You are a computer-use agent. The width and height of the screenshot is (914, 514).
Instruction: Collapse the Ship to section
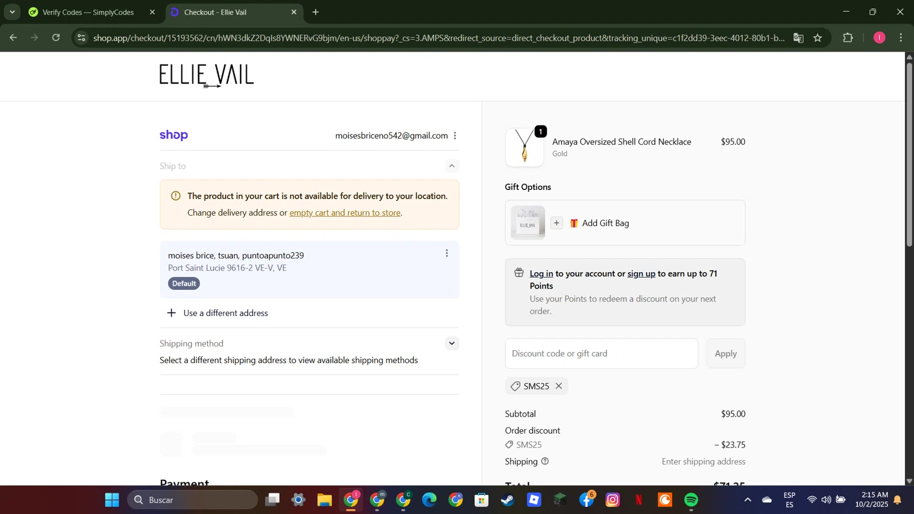pos(452,166)
